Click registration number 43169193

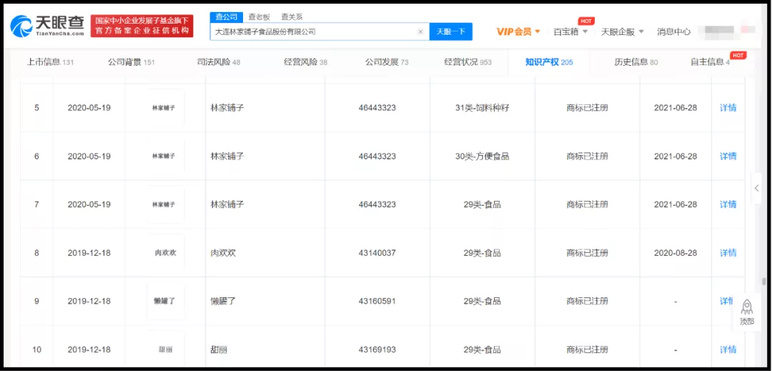point(377,350)
